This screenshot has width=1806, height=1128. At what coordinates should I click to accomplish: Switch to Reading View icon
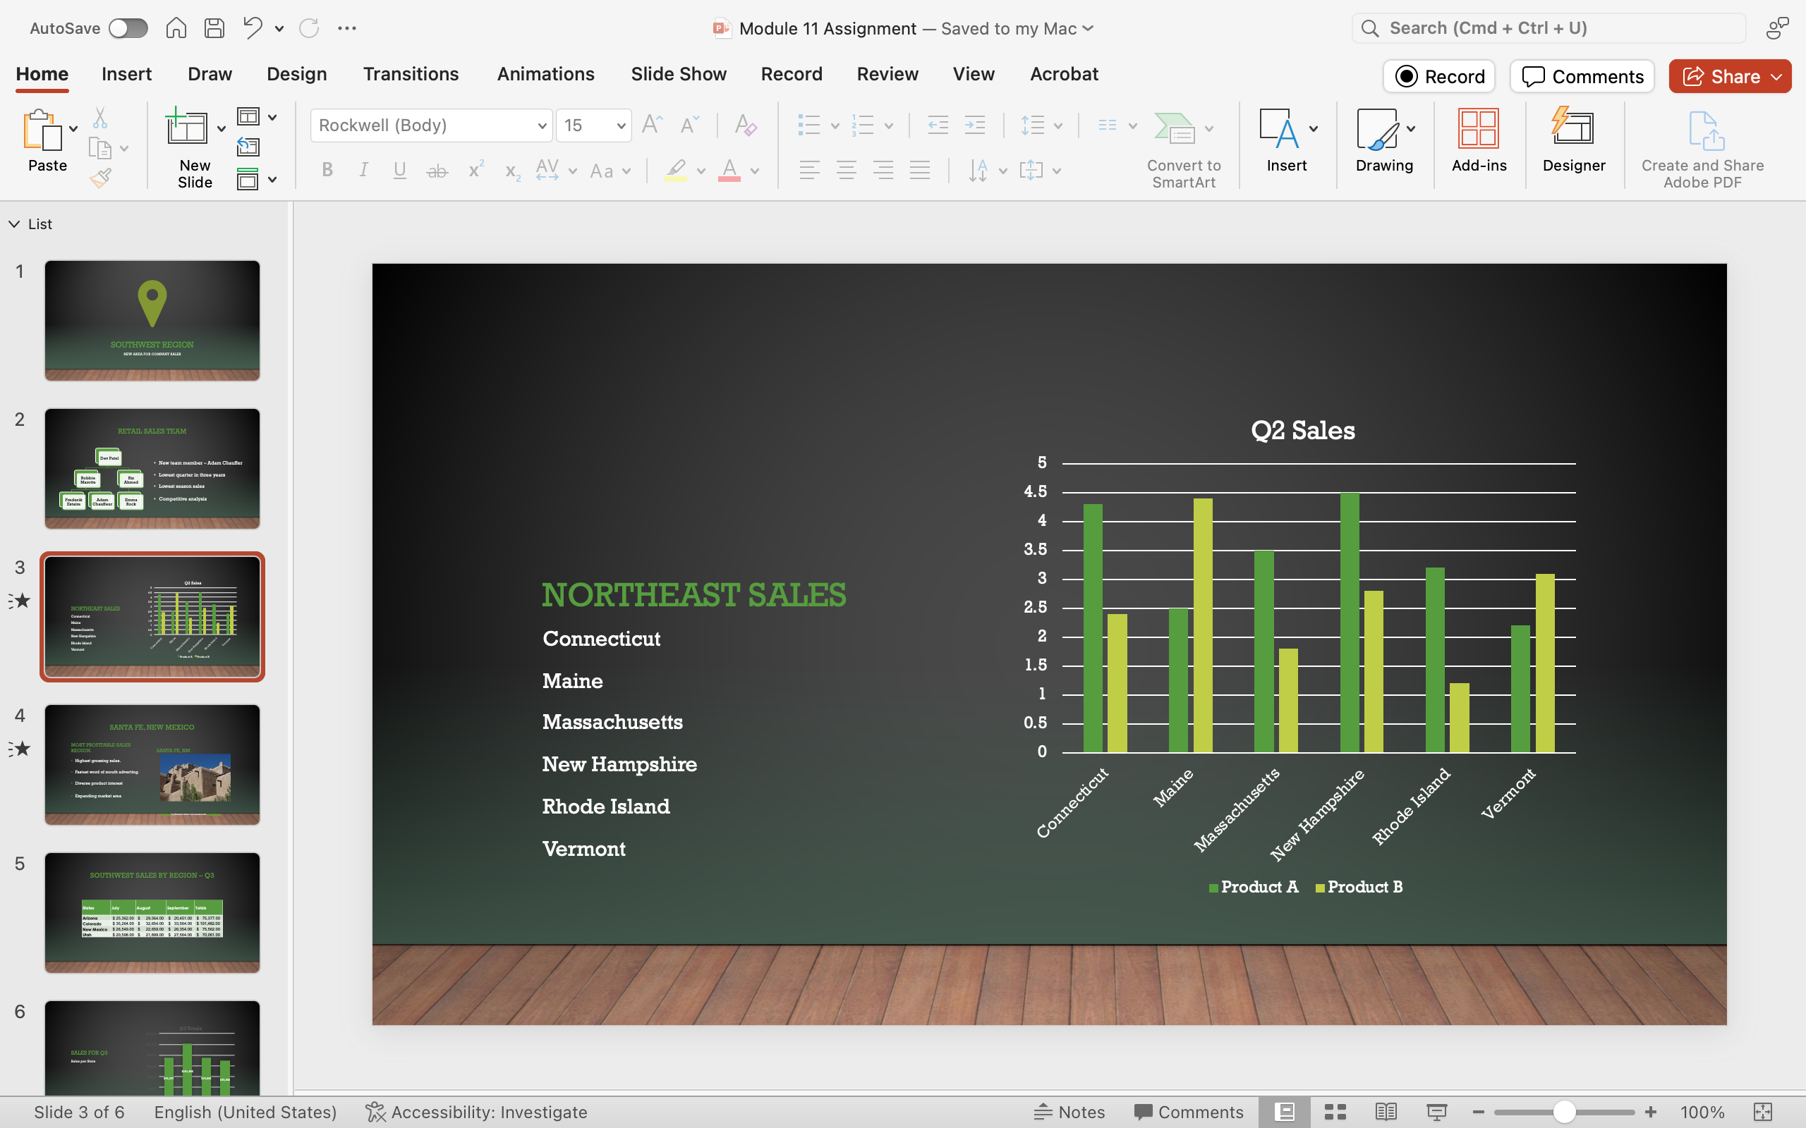(1386, 1112)
